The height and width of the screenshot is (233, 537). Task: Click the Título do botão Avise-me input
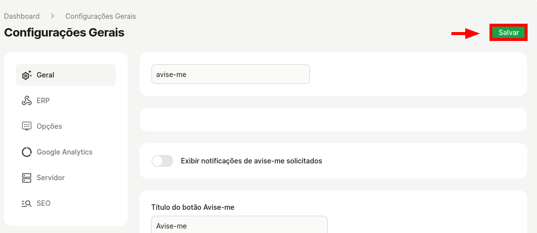pos(239,225)
